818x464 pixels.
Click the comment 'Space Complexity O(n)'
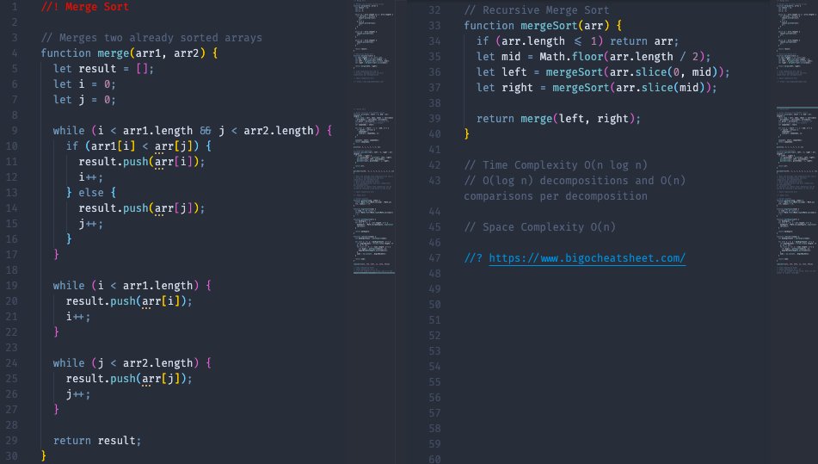(549, 227)
